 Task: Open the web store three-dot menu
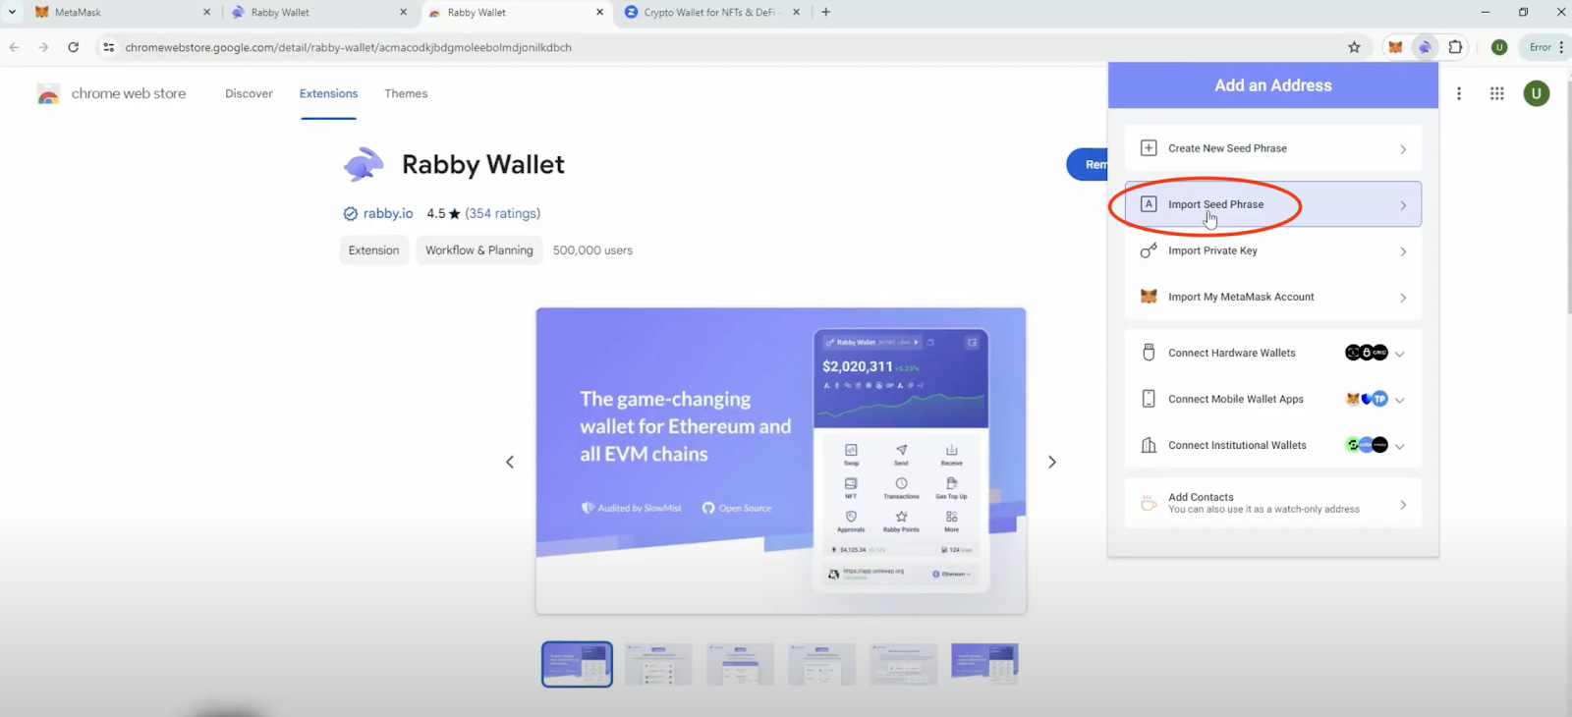pos(1459,93)
